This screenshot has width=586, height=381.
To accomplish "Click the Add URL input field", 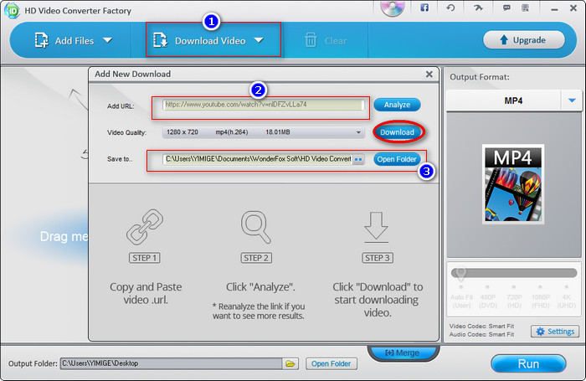I will coord(264,105).
